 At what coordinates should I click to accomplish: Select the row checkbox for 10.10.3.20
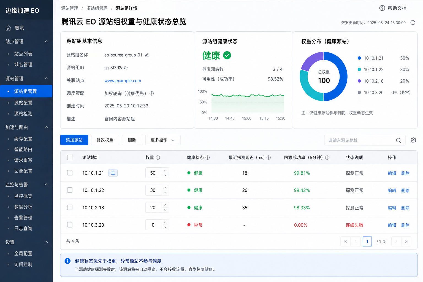click(70, 225)
